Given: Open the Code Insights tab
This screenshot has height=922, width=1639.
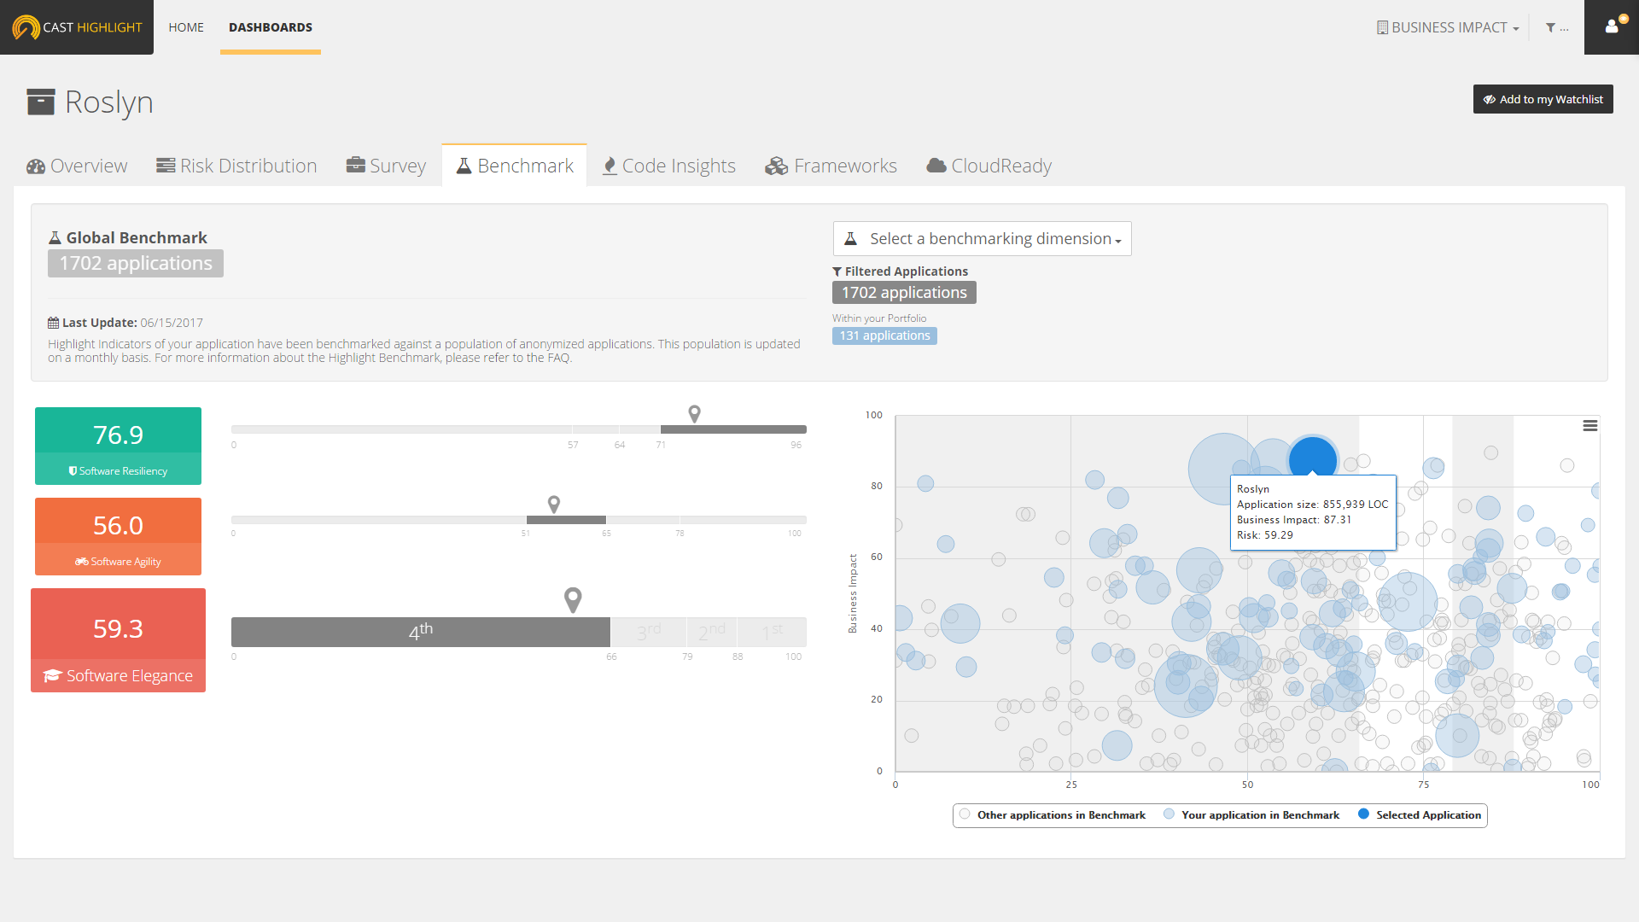Looking at the screenshot, I should point(669,166).
